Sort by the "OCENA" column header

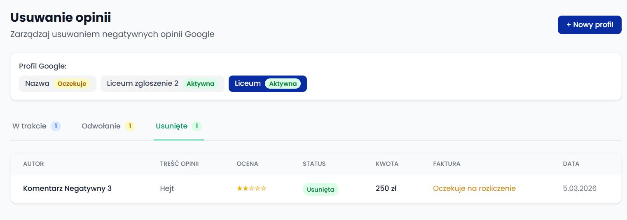click(247, 164)
